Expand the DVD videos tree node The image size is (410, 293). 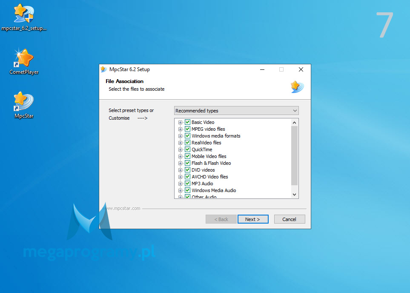pos(180,170)
